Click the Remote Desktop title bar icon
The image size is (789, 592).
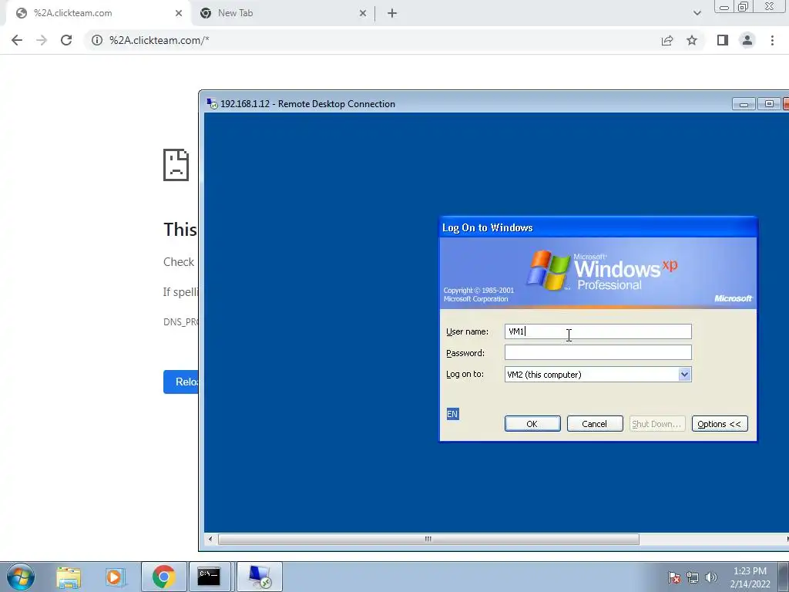[x=213, y=104]
